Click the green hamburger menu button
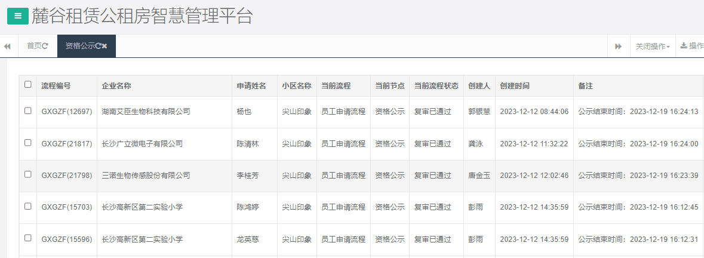 pyautogui.click(x=17, y=16)
